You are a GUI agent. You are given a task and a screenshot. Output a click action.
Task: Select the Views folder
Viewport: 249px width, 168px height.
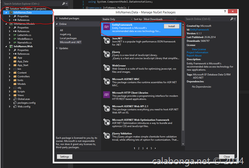pyautogui.click(x=21, y=95)
